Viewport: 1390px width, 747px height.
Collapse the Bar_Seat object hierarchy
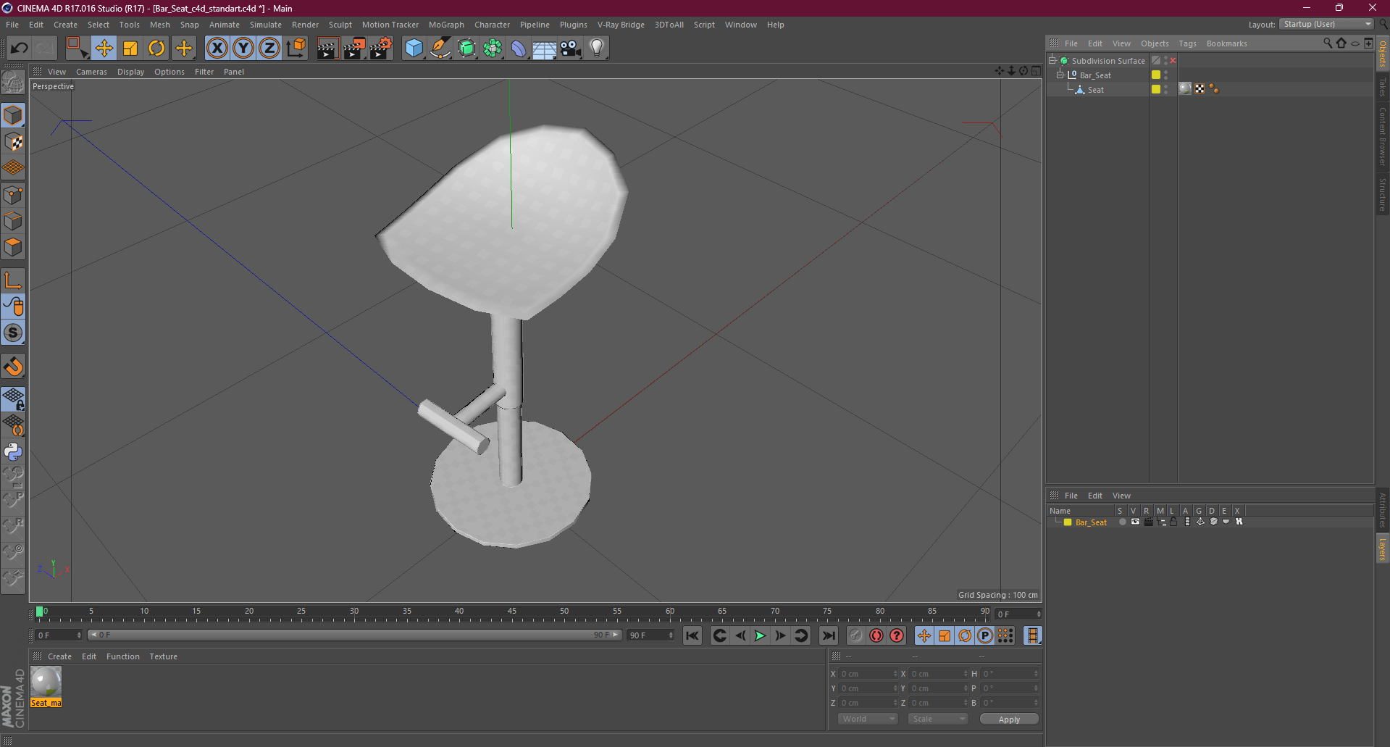tap(1060, 75)
